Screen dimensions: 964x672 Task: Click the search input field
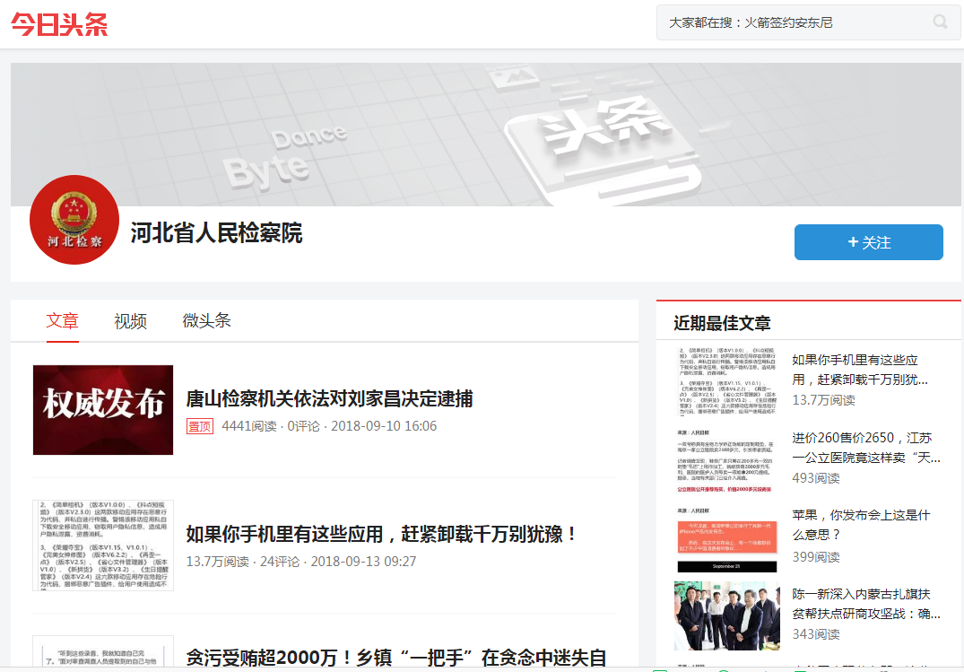click(x=789, y=22)
